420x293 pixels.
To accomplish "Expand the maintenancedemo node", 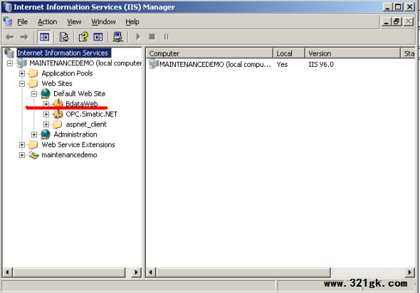I will tap(22, 155).
